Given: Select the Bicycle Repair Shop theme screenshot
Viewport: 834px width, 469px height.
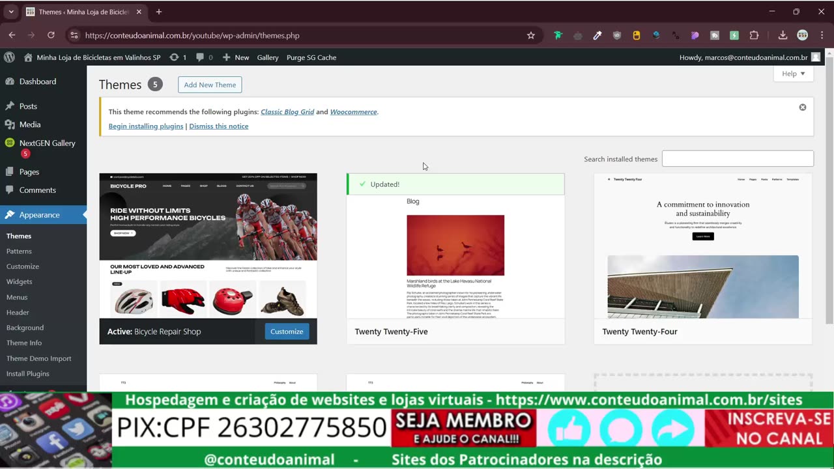Looking at the screenshot, I should tap(208, 246).
